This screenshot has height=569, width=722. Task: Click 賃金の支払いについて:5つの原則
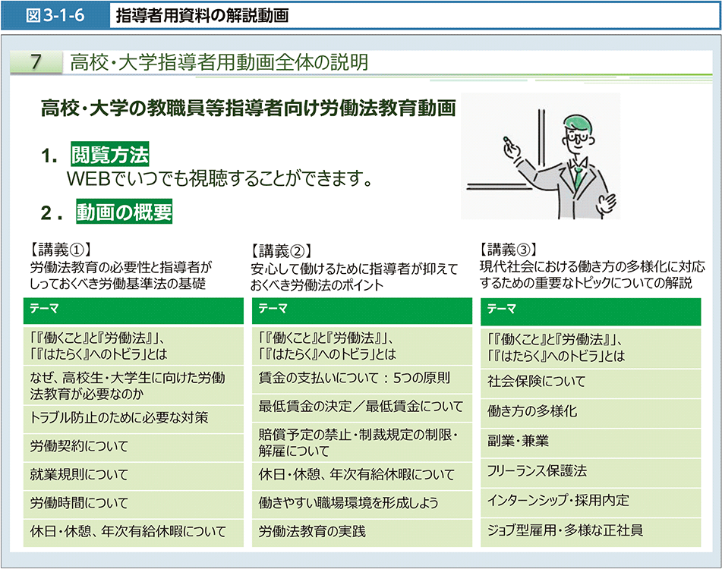coord(362,377)
